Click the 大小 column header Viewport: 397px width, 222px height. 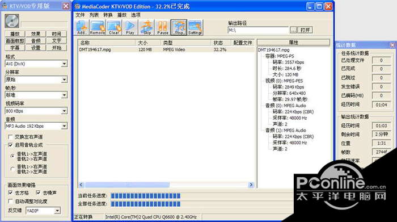[x=149, y=43]
